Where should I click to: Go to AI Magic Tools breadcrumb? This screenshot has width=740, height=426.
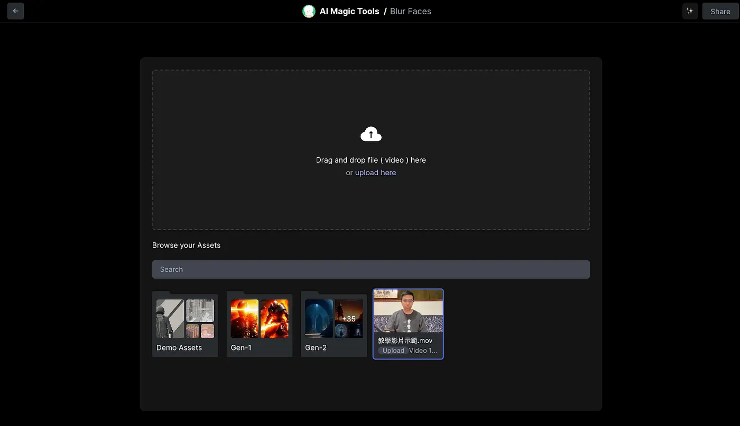coord(349,11)
